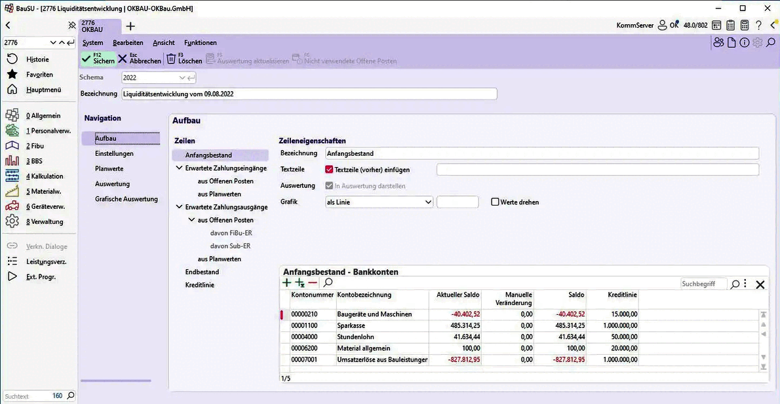
Task: Open program number 2776 dropdown
Action: 52,43
